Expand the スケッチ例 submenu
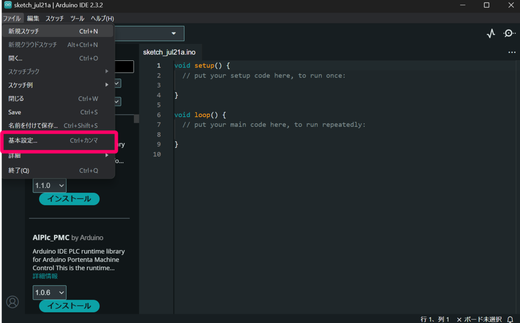 click(58, 85)
